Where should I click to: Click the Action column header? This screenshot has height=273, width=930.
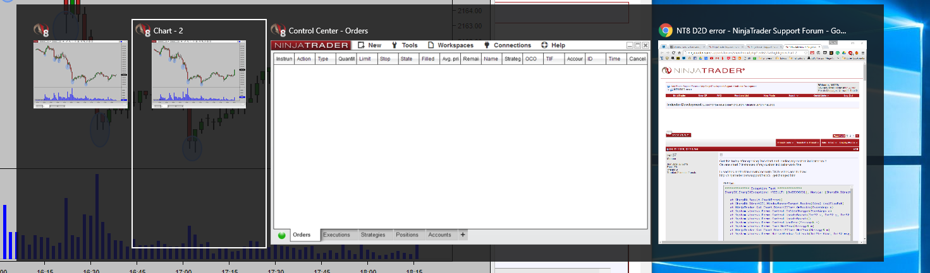(x=305, y=59)
